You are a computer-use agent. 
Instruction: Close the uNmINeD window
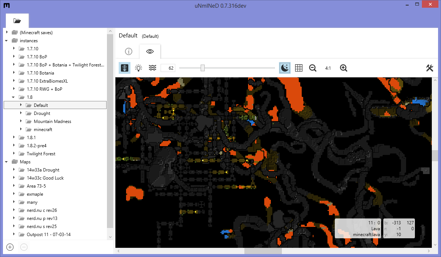431,5
